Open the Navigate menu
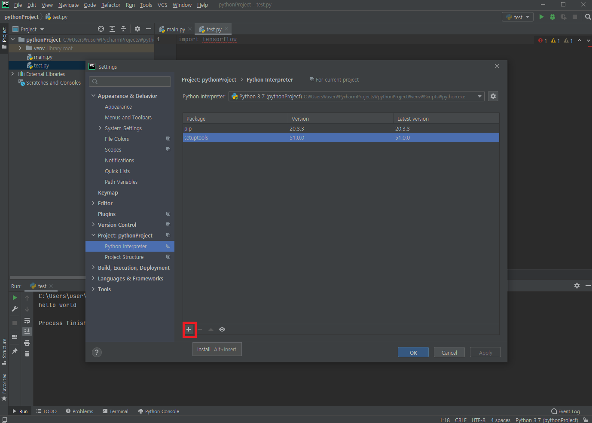The width and height of the screenshot is (592, 423). click(x=68, y=5)
